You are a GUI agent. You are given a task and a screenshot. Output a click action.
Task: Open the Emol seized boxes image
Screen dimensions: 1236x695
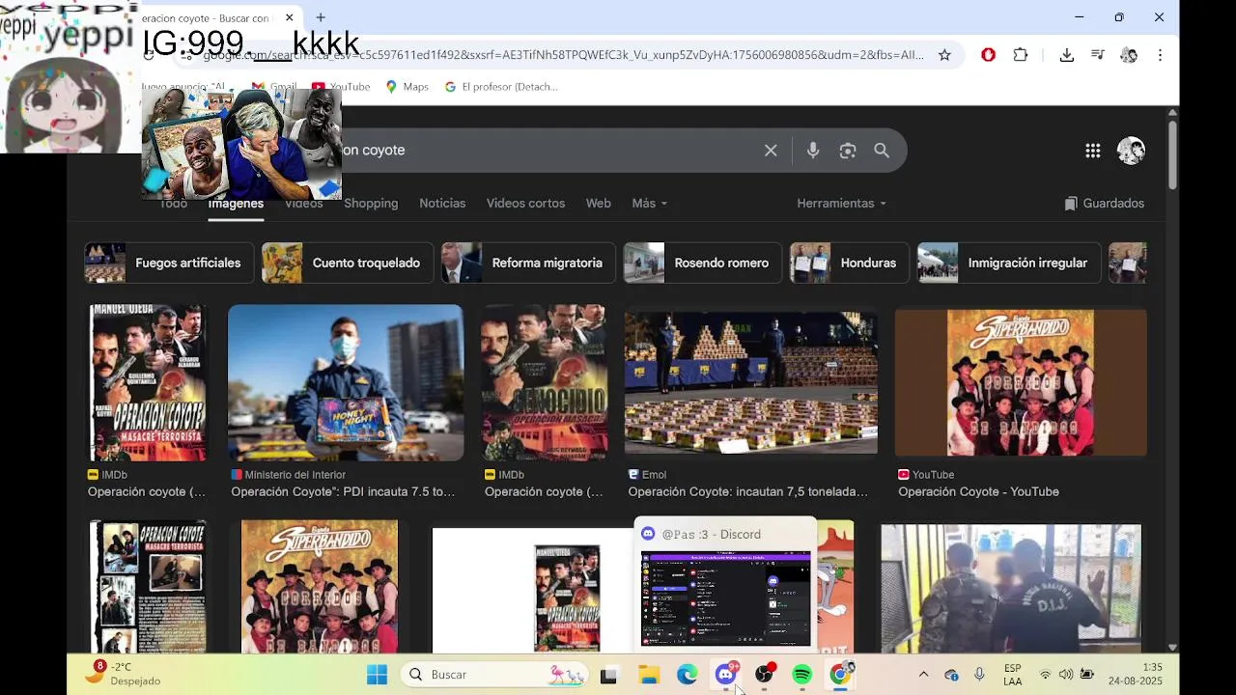(x=751, y=382)
